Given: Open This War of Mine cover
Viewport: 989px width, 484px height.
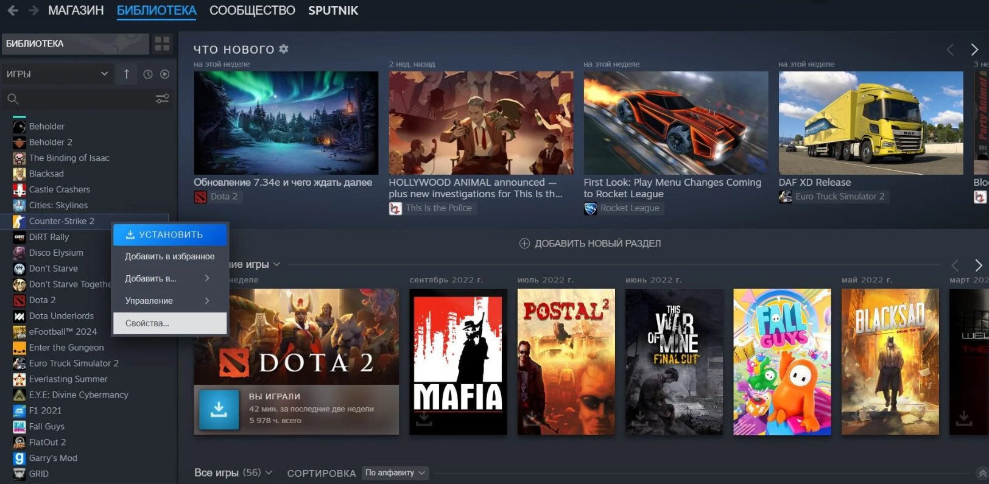Looking at the screenshot, I should coord(674,362).
